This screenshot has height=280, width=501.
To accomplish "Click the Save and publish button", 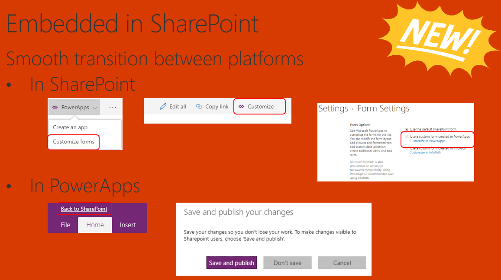I will (x=232, y=263).
